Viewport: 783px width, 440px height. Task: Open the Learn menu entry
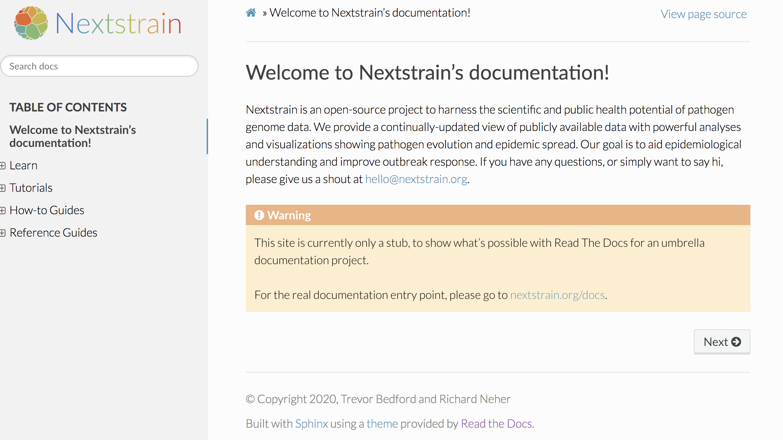tap(24, 165)
